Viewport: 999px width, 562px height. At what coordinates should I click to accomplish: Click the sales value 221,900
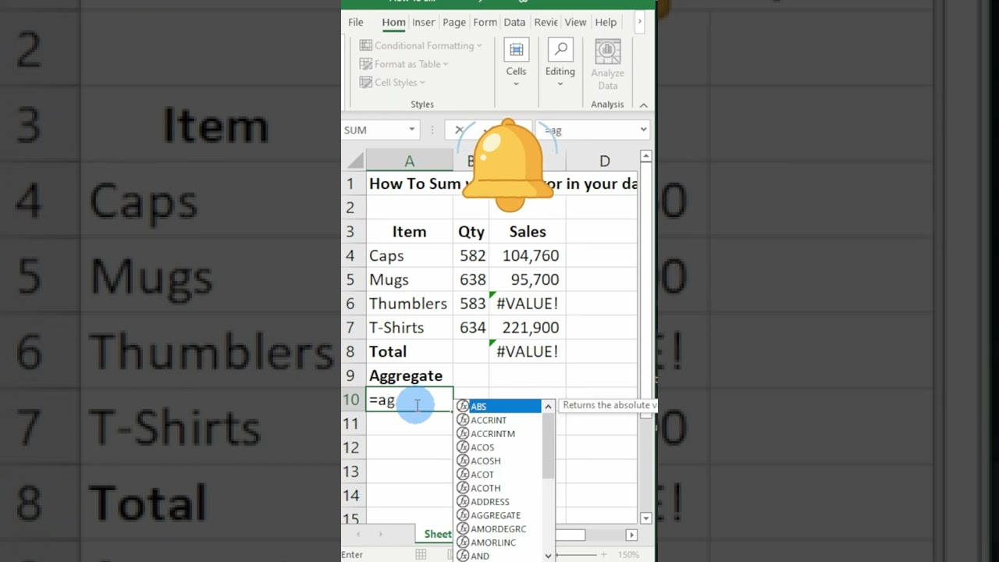[528, 327]
